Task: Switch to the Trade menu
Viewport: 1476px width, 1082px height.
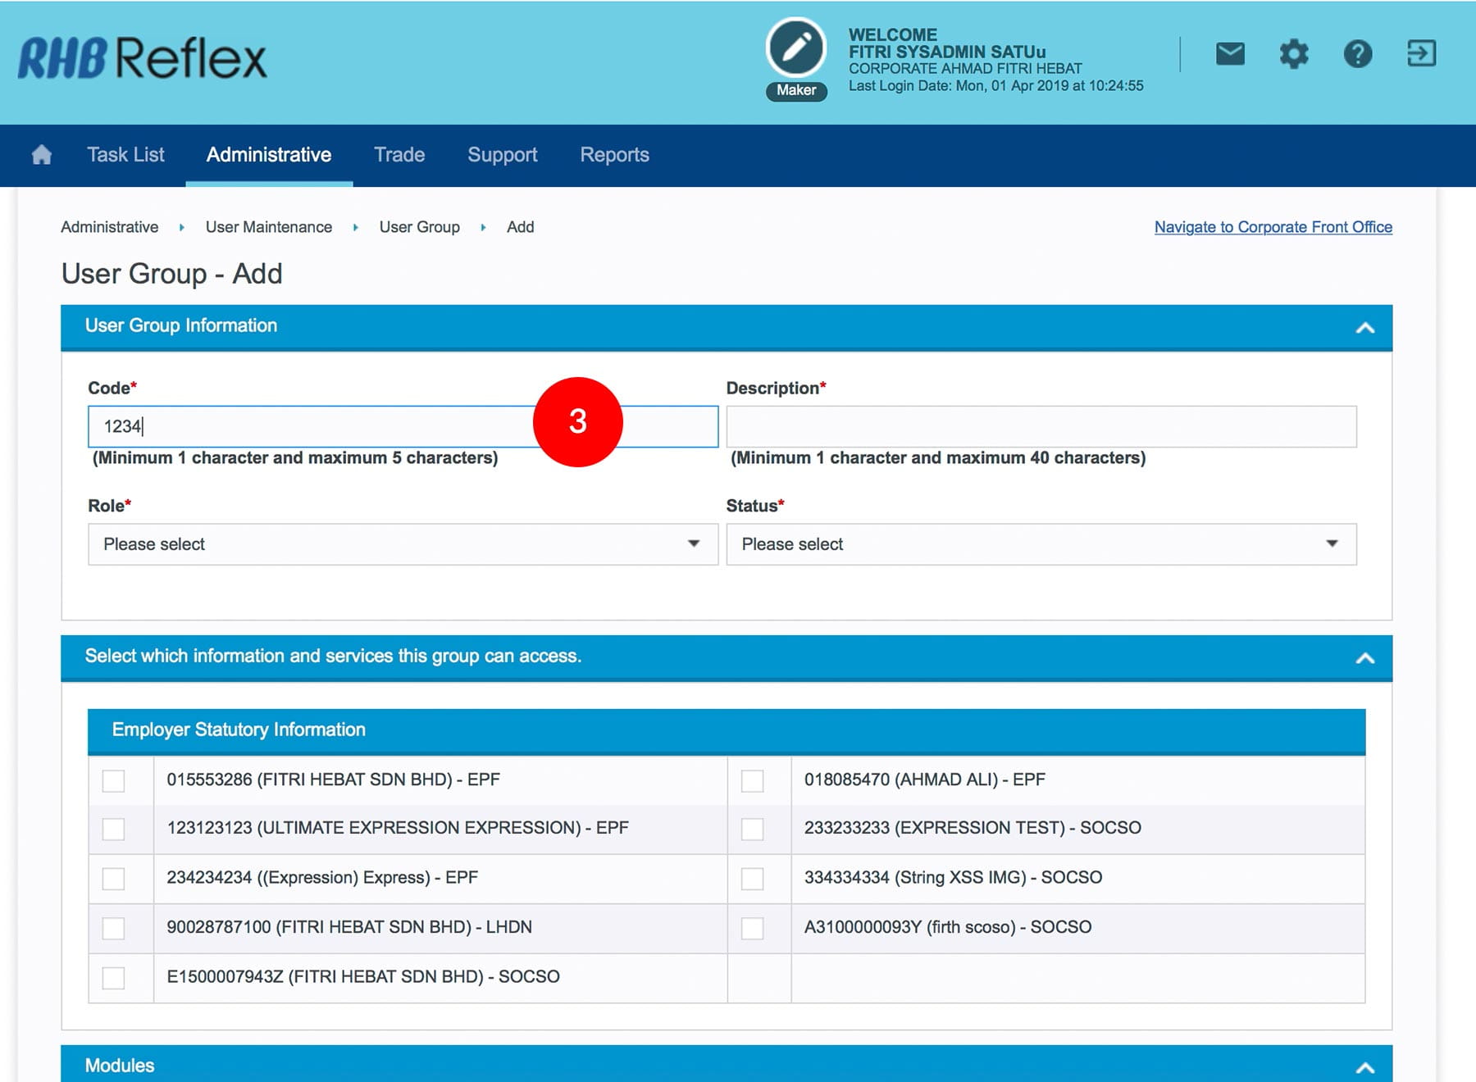Action: pyautogui.click(x=399, y=155)
